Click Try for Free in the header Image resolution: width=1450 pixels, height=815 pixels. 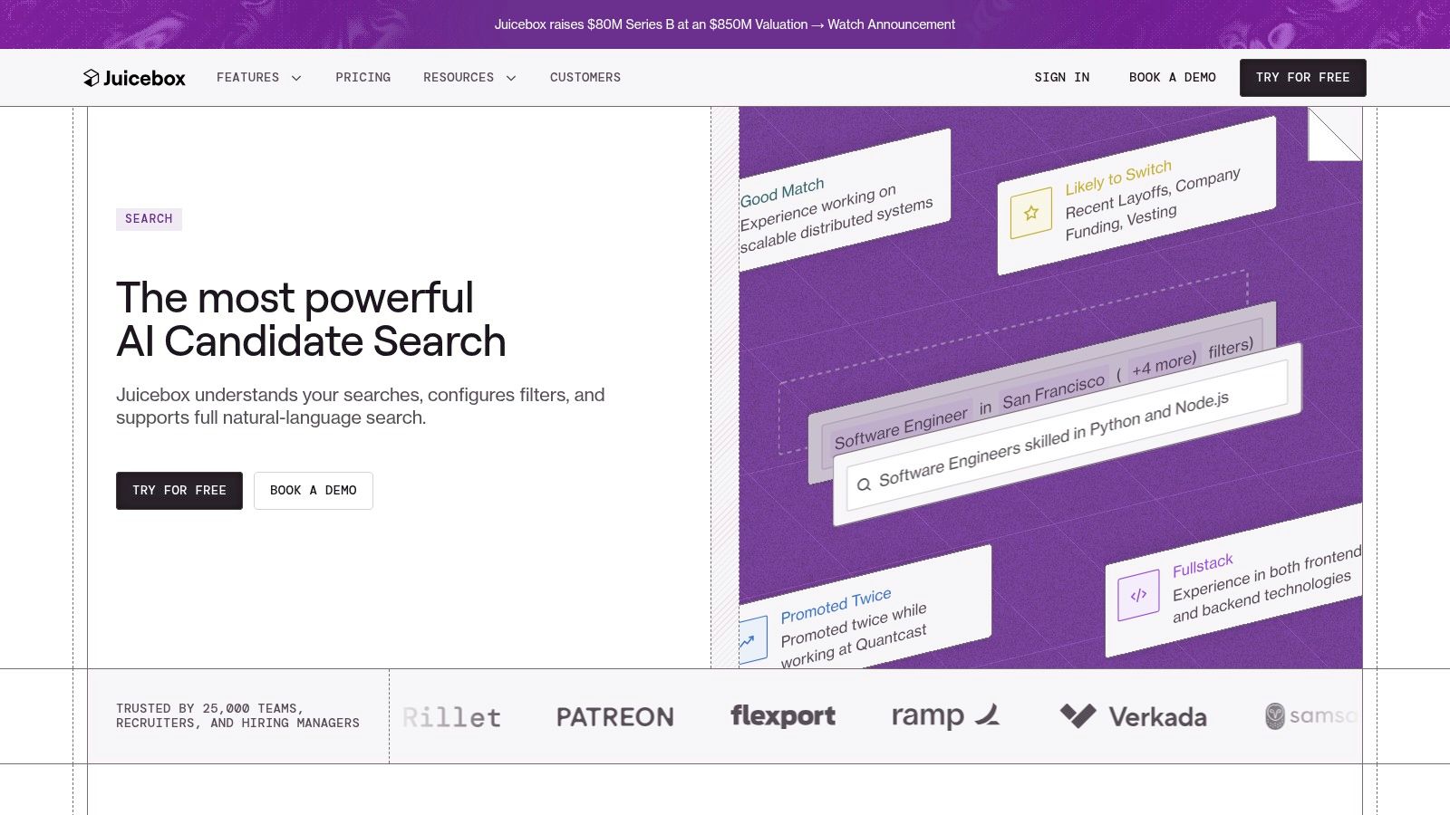tap(1303, 78)
